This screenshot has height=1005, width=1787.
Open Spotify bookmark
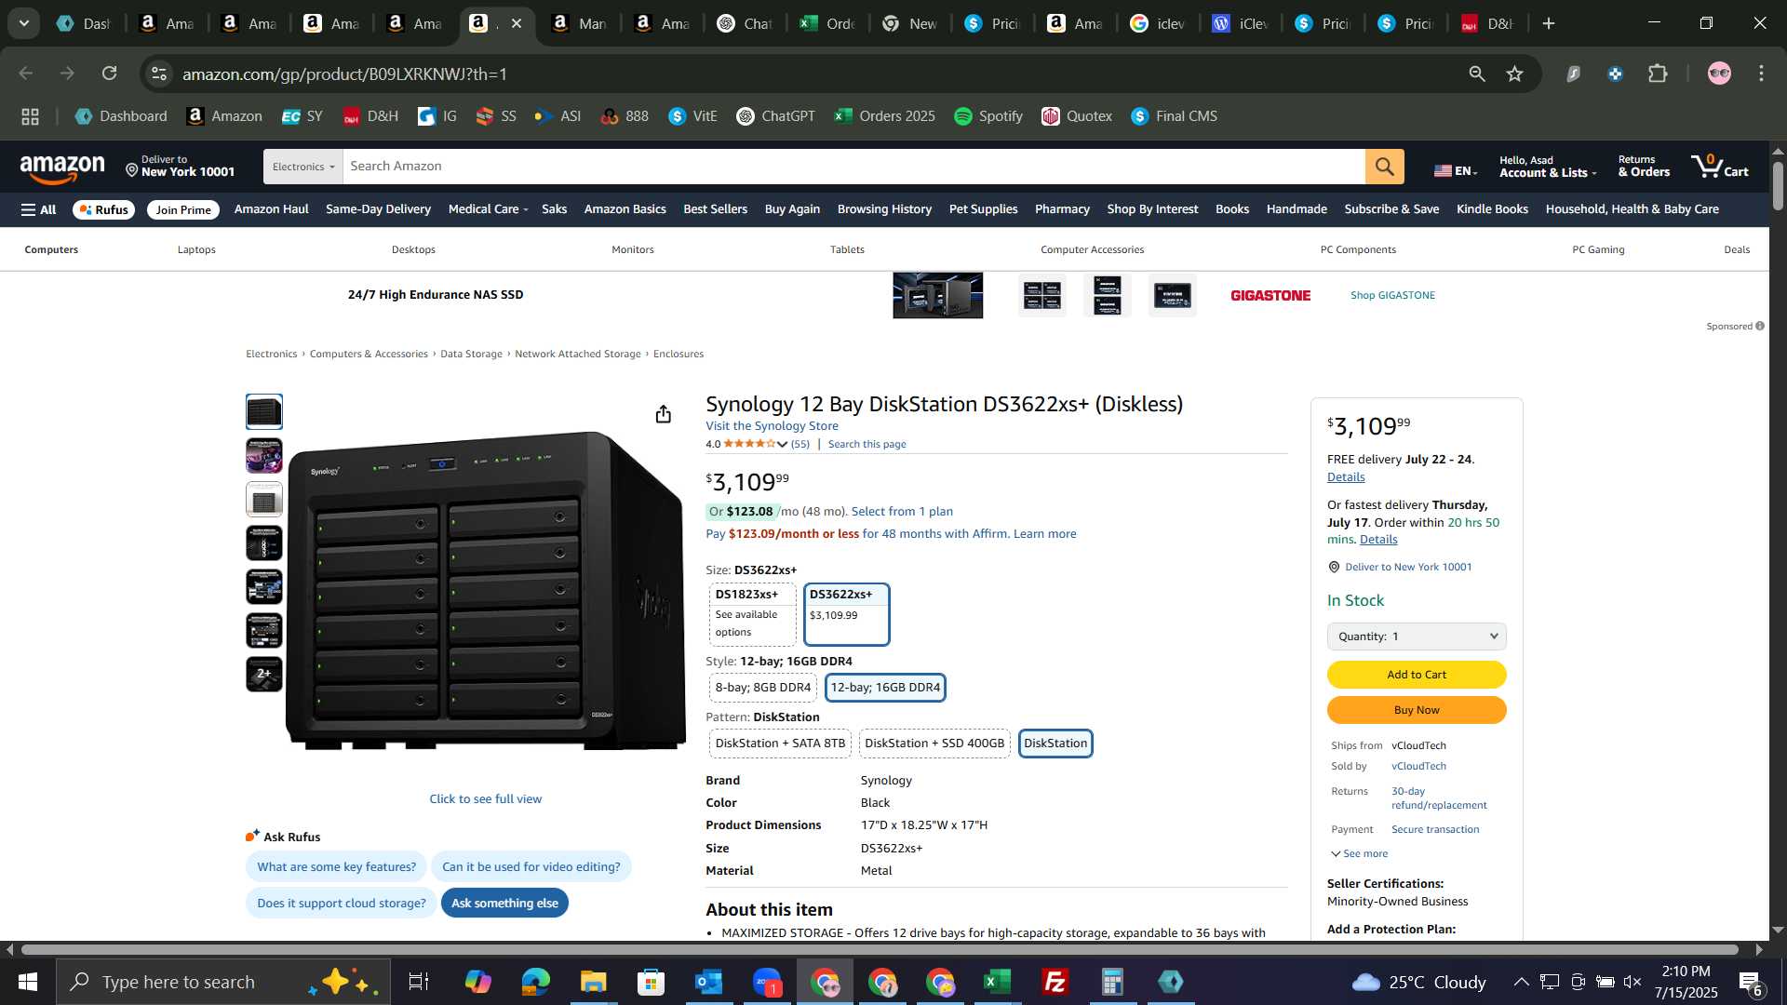click(x=988, y=116)
